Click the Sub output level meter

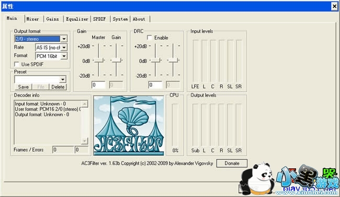196,125
